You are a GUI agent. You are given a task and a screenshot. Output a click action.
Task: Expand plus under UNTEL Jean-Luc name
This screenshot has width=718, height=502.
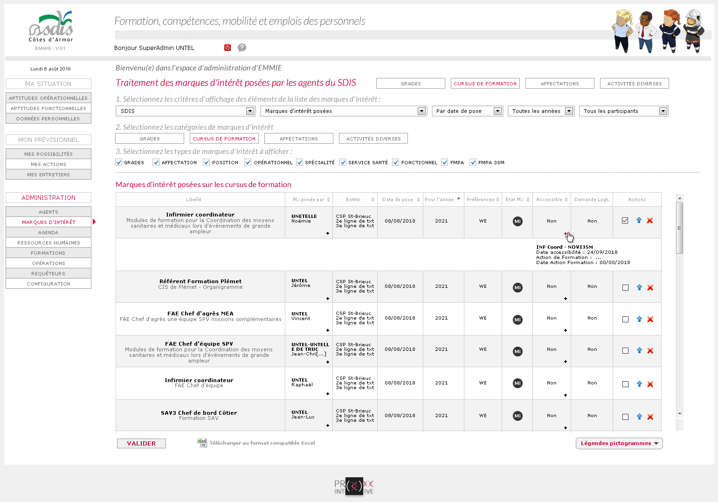click(x=328, y=425)
